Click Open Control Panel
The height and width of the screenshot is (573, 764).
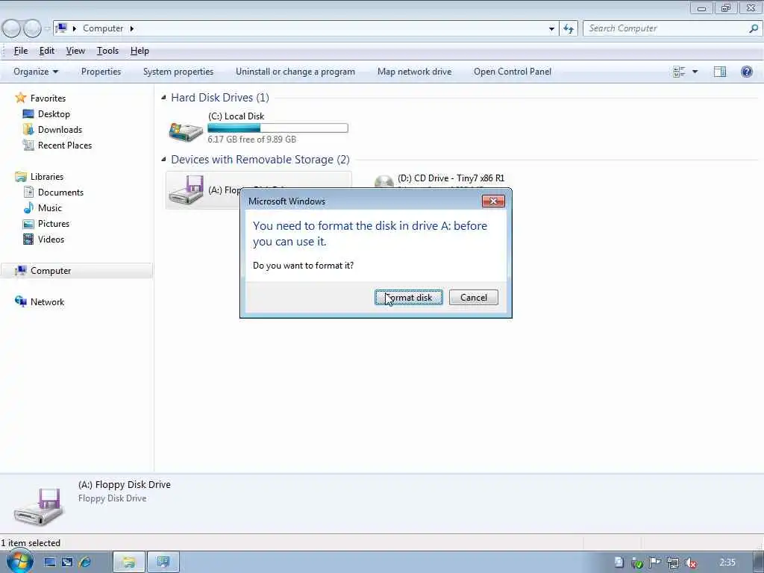(512, 72)
